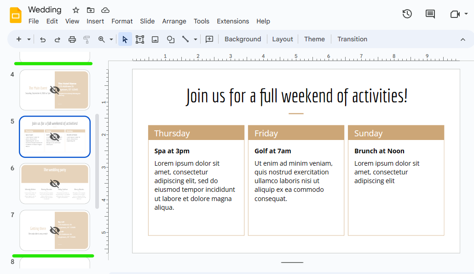
Task: Insert a text box
Action: [x=139, y=39]
